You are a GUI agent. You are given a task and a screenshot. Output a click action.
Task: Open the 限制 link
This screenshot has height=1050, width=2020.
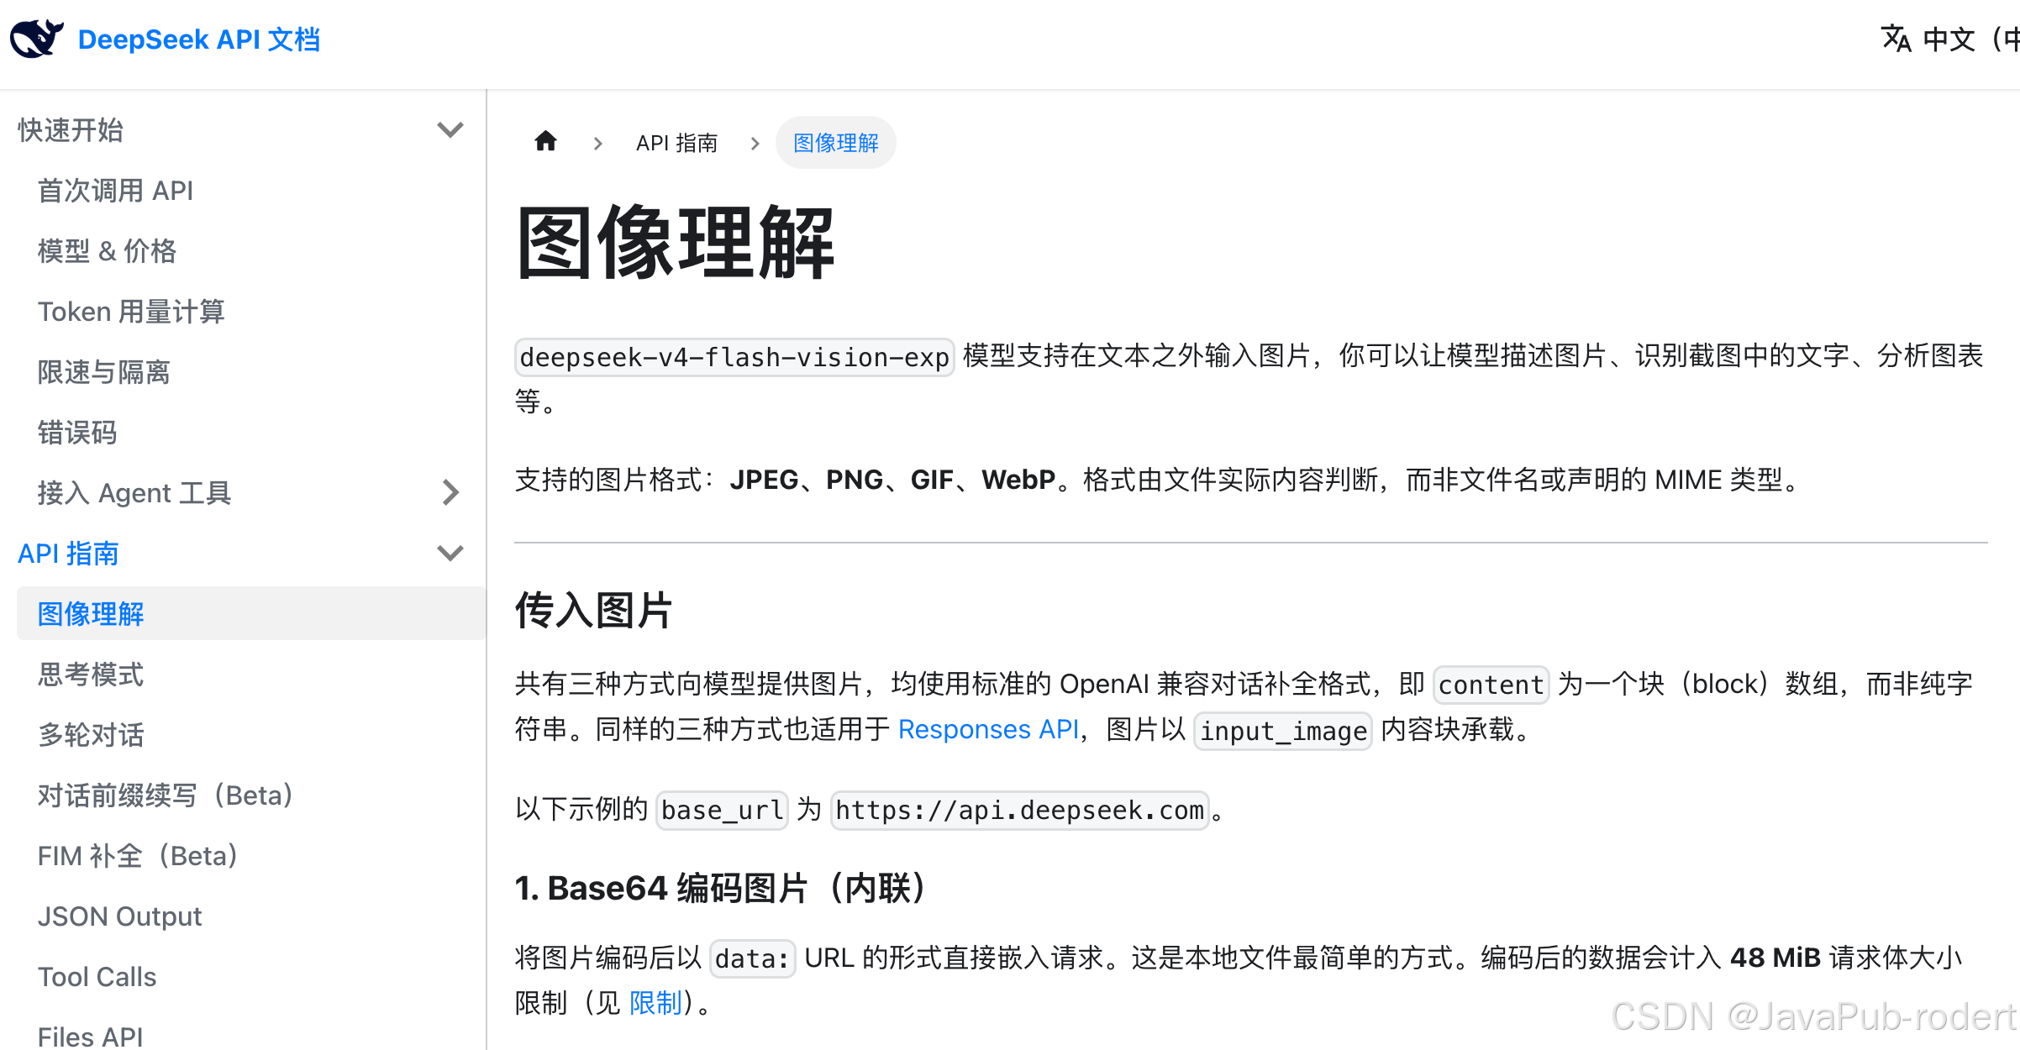[656, 1003]
